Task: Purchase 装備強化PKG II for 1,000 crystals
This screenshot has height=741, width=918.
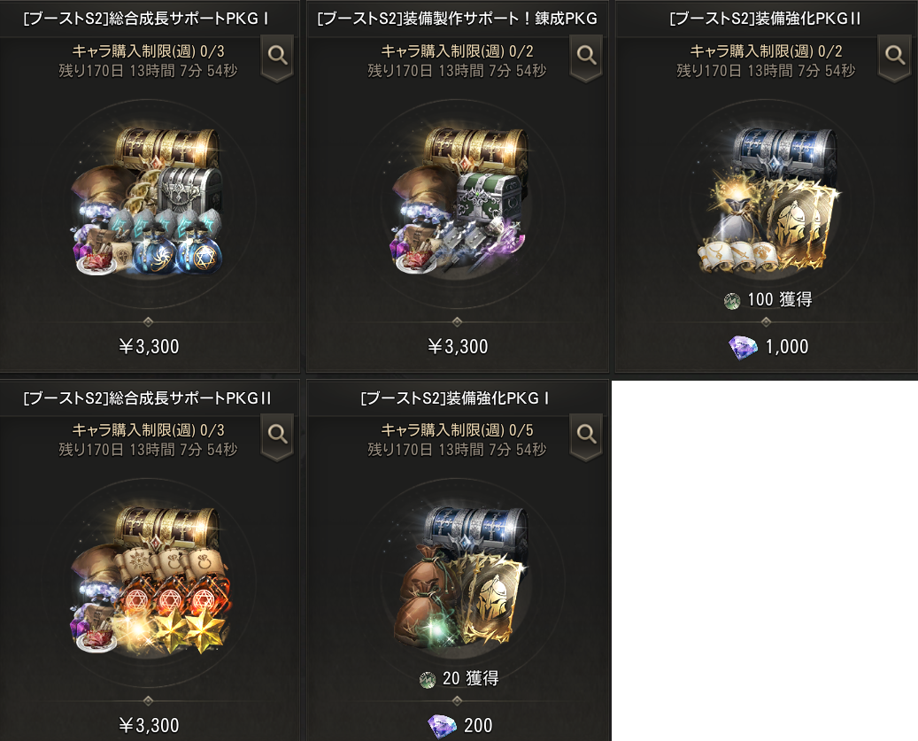Action: coord(768,346)
